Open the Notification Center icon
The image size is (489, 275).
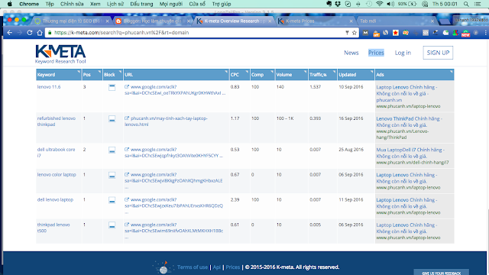coord(478,4)
